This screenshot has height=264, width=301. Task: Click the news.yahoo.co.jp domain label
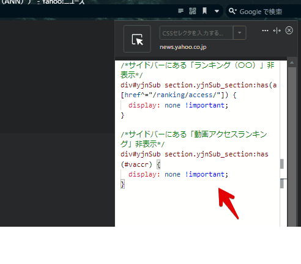[183, 47]
